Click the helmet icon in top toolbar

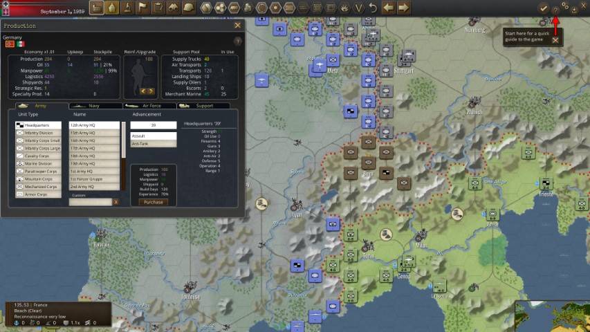188,8
